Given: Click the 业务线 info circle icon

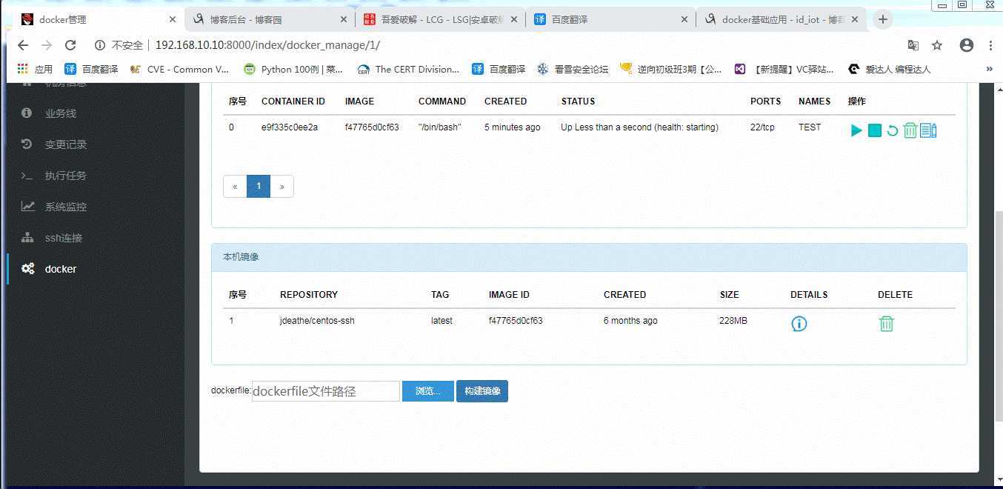Looking at the screenshot, I should [x=27, y=113].
